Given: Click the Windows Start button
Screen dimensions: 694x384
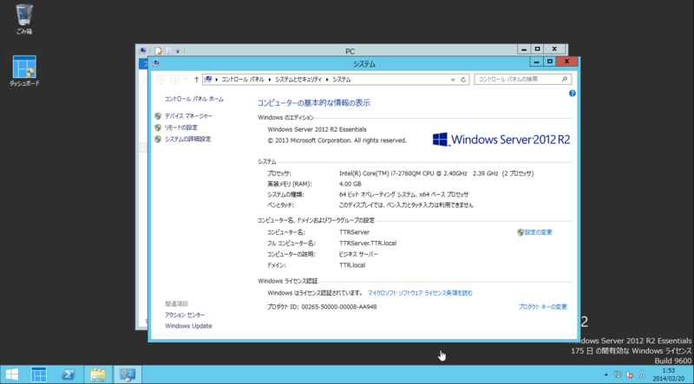Looking at the screenshot, I should pos(12,374).
